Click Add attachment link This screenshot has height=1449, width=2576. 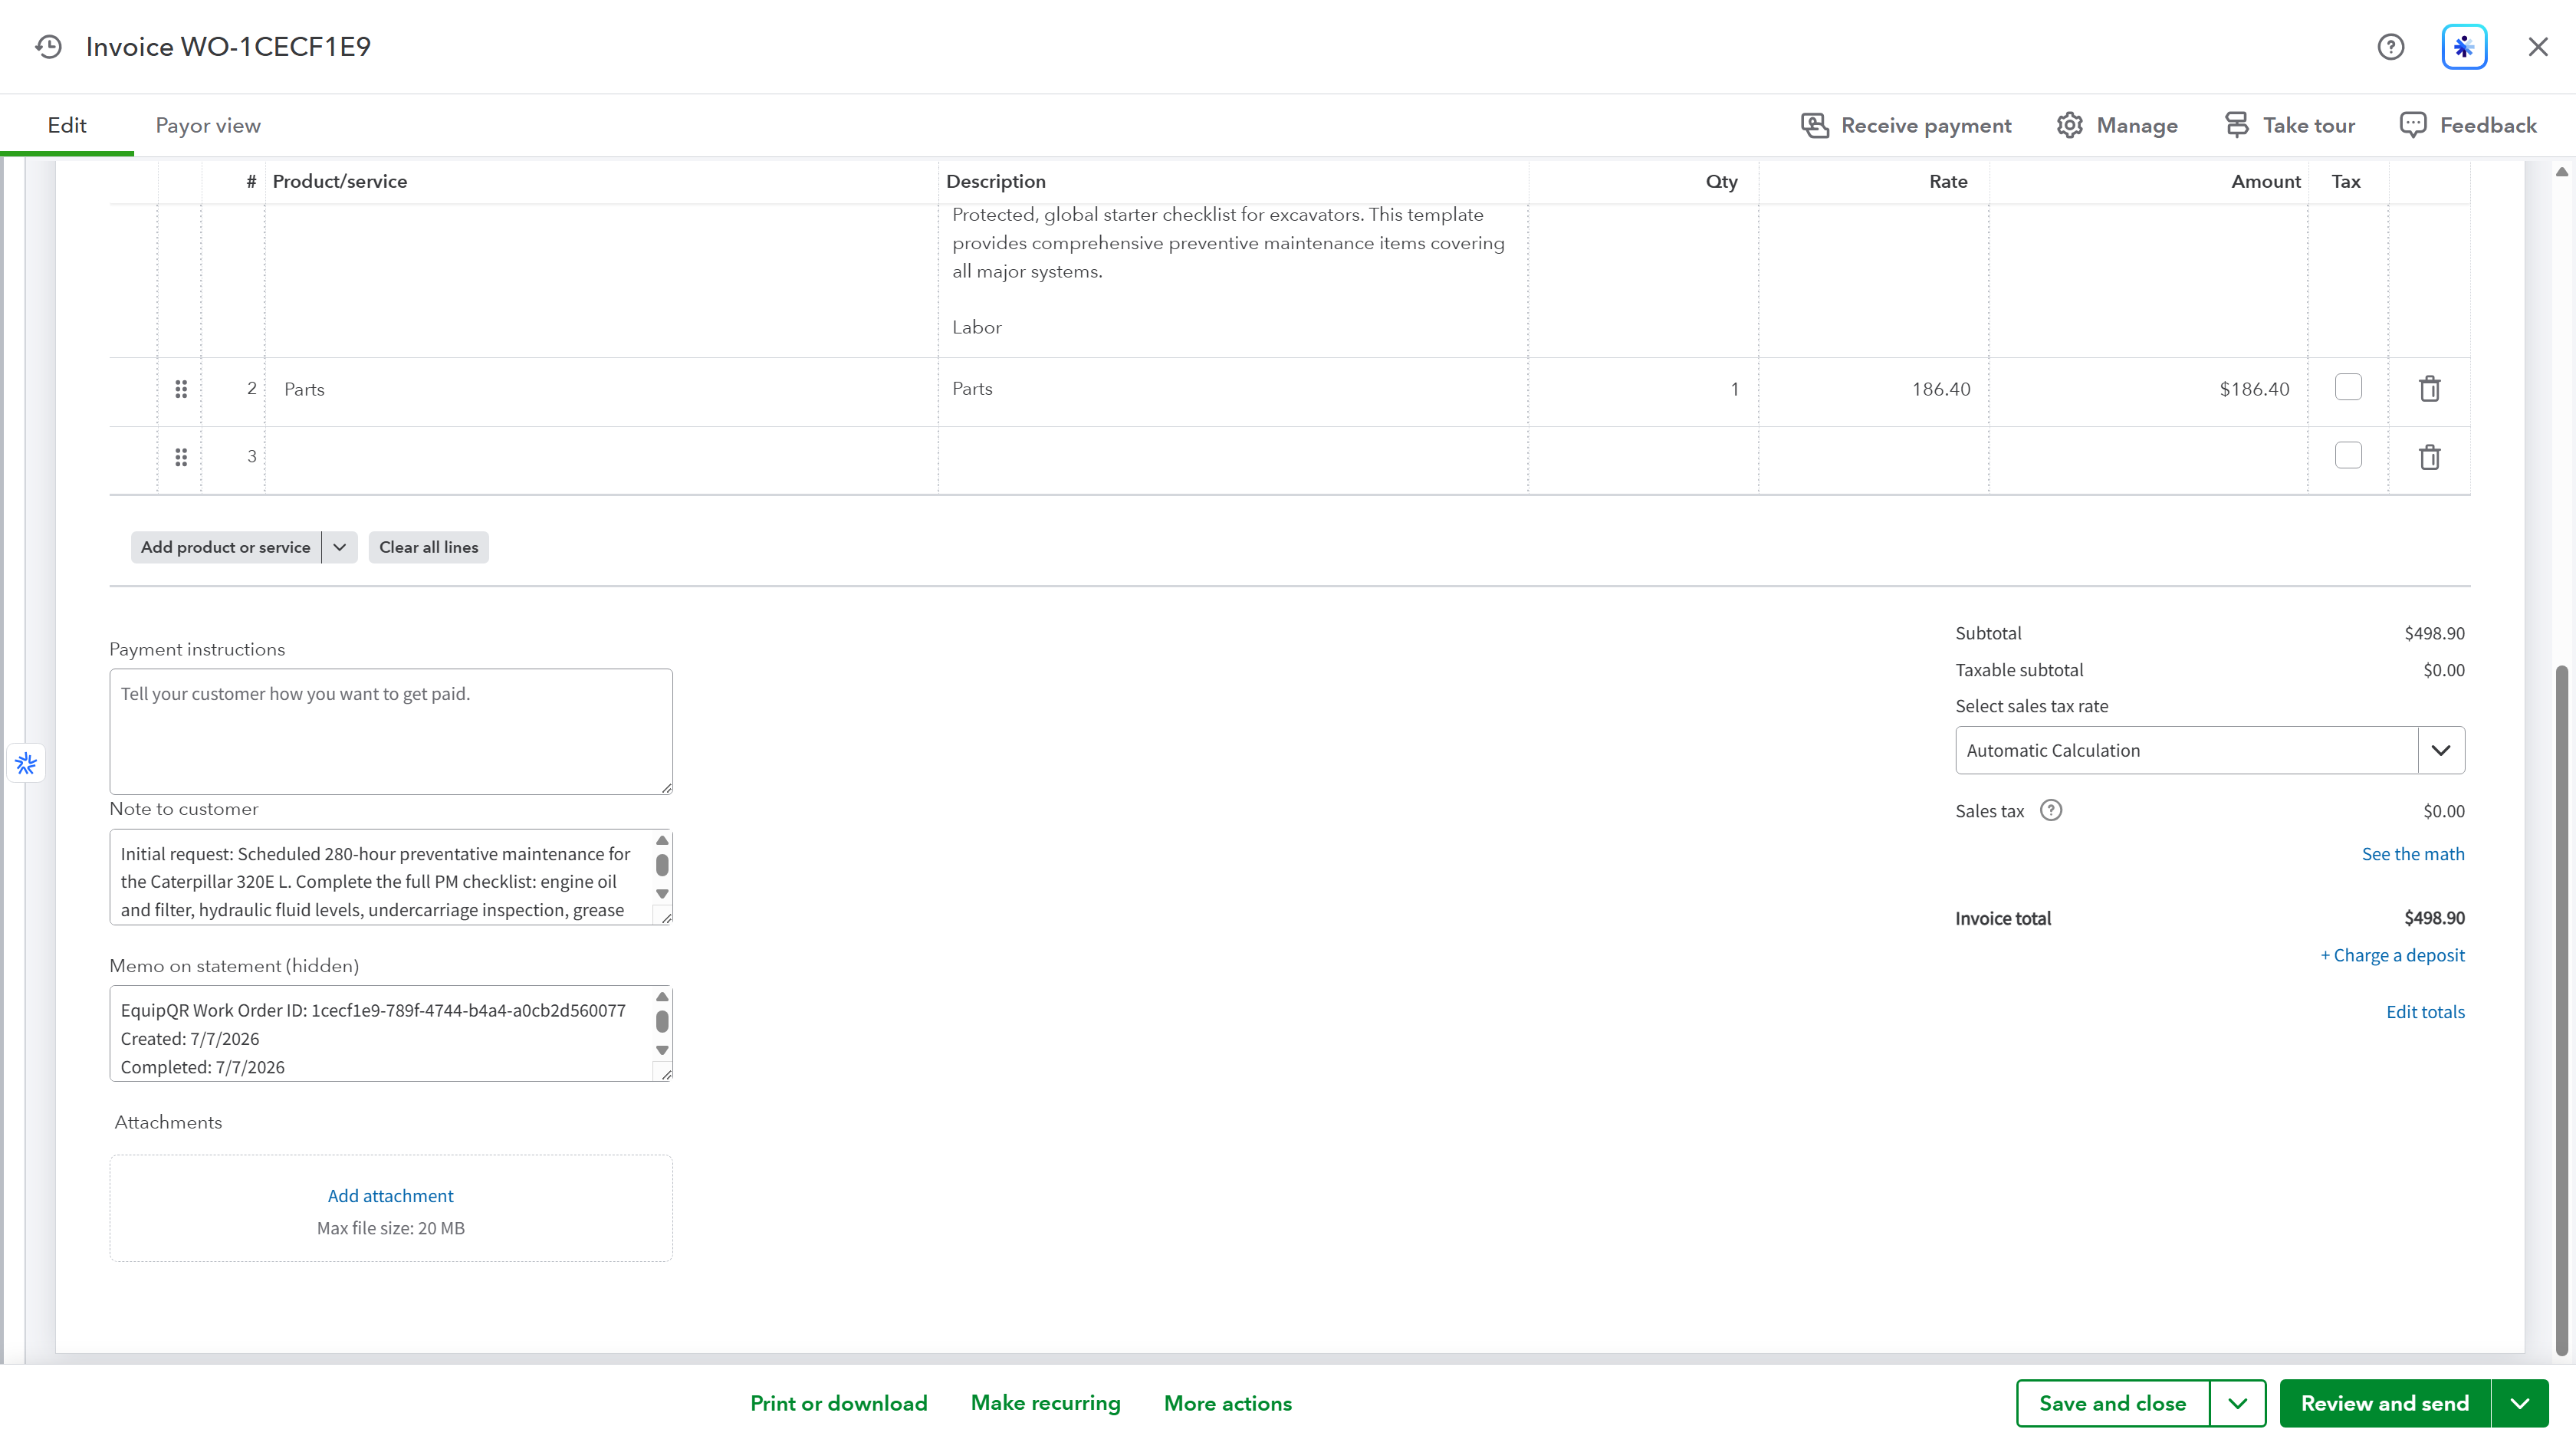pyautogui.click(x=391, y=1196)
